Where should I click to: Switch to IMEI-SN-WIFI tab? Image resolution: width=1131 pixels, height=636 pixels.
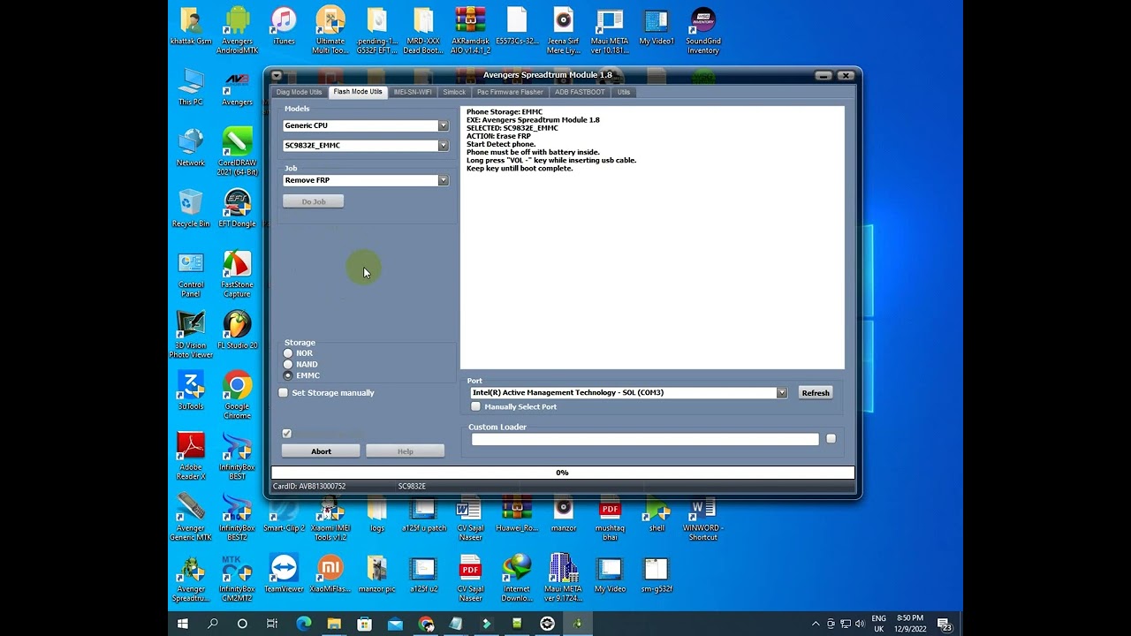pyautogui.click(x=413, y=92)
